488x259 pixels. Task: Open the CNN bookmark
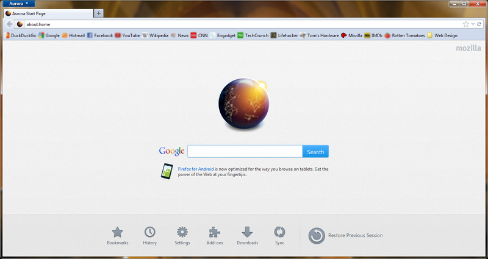point(199,35)
